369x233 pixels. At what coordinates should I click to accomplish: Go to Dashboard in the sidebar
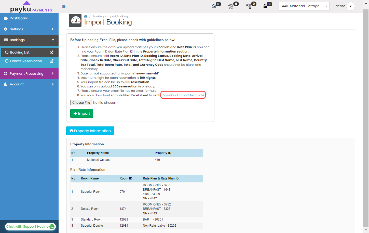pyautogui.click(x=29, y=18)
